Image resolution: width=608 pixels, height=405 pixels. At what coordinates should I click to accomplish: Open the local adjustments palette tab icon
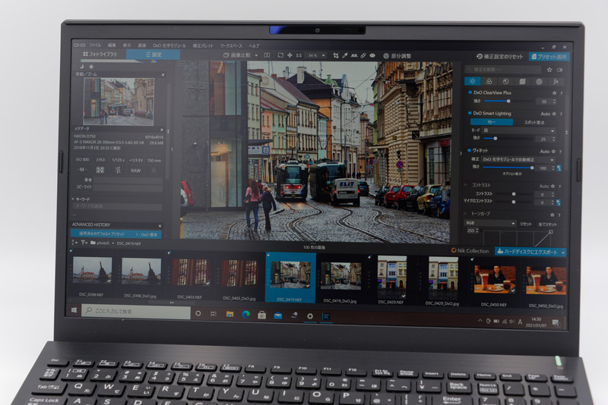(539, 81)
